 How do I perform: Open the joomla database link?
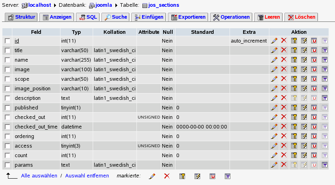[103, 5]
